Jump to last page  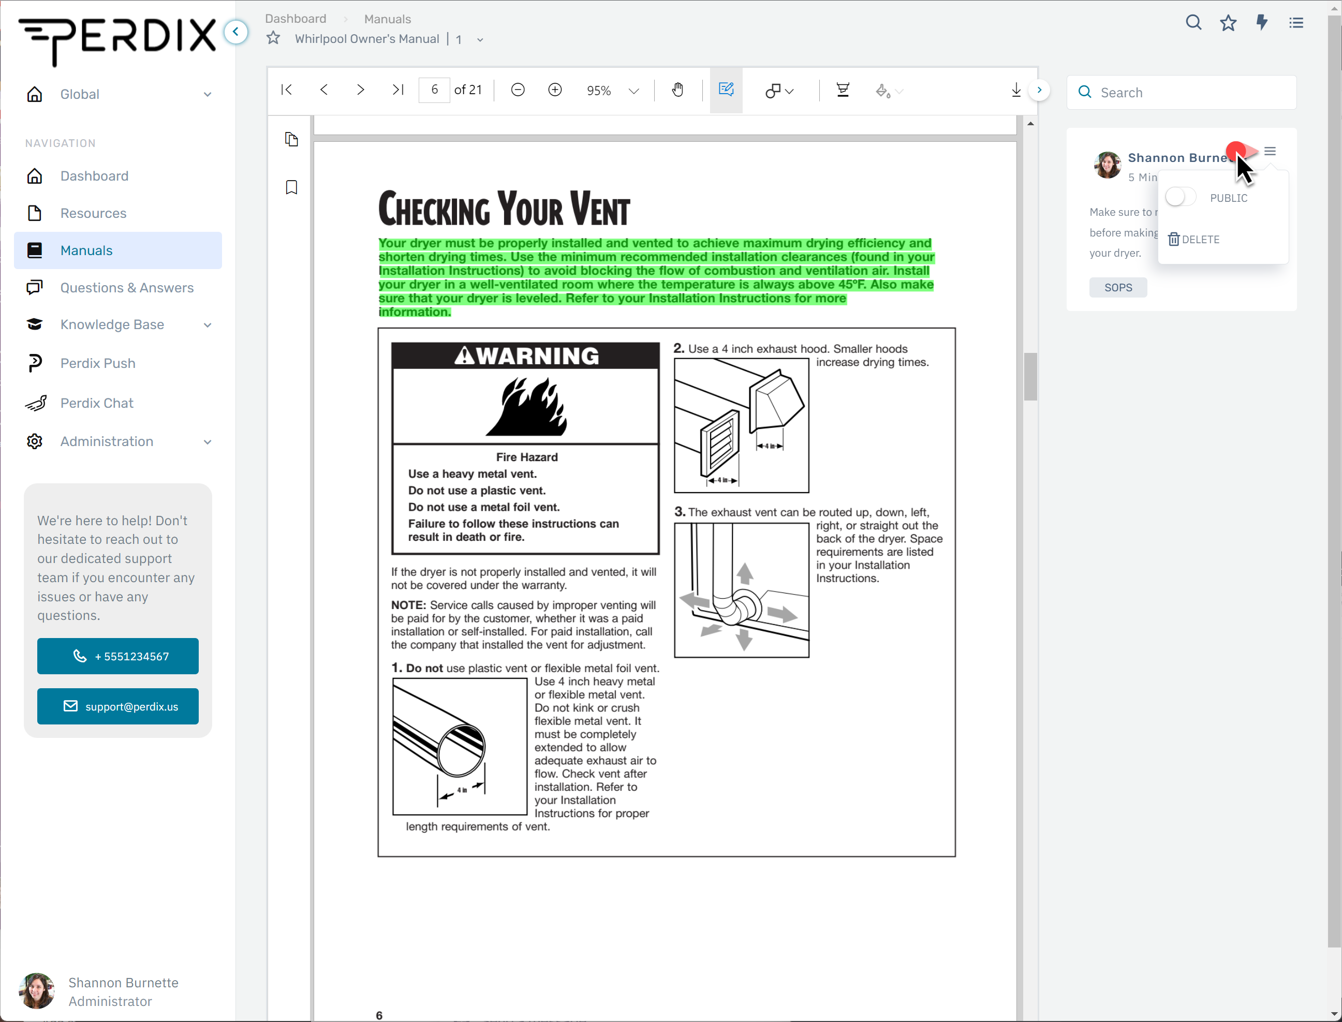398,90
